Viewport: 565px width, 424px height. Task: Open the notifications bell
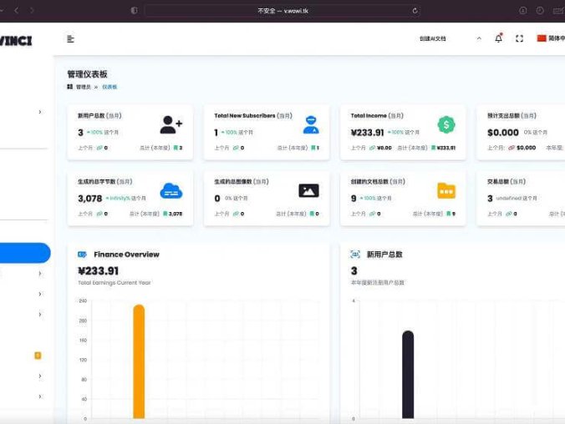pos(499,38)
